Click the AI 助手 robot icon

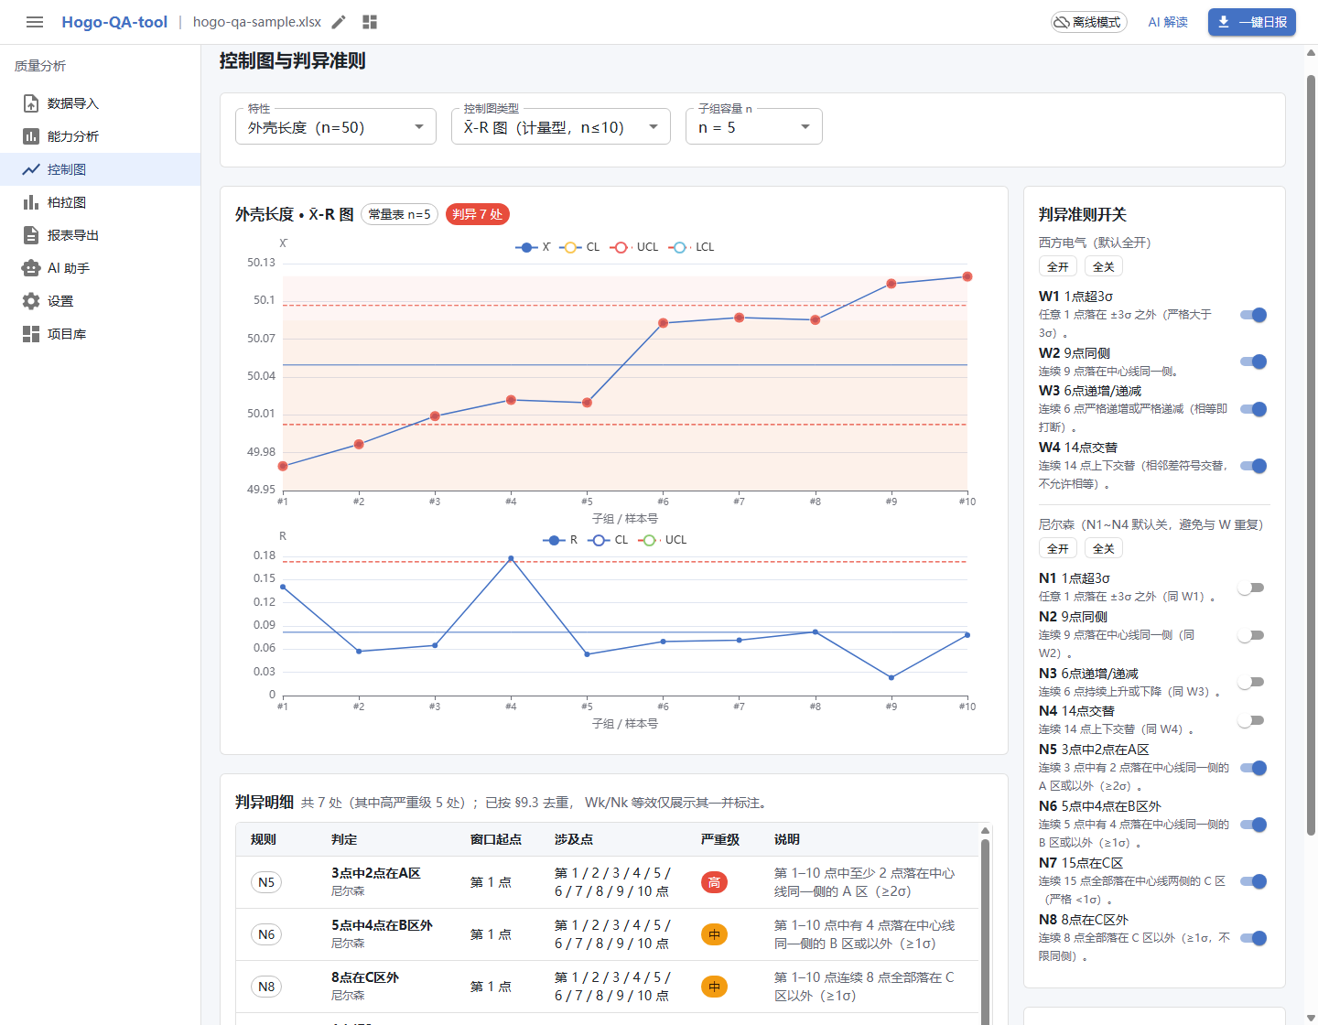click(x=31, y=268)
